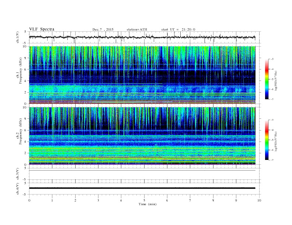Click the "4" kHz tick on ch.2 frequency axis

(26, 142)
